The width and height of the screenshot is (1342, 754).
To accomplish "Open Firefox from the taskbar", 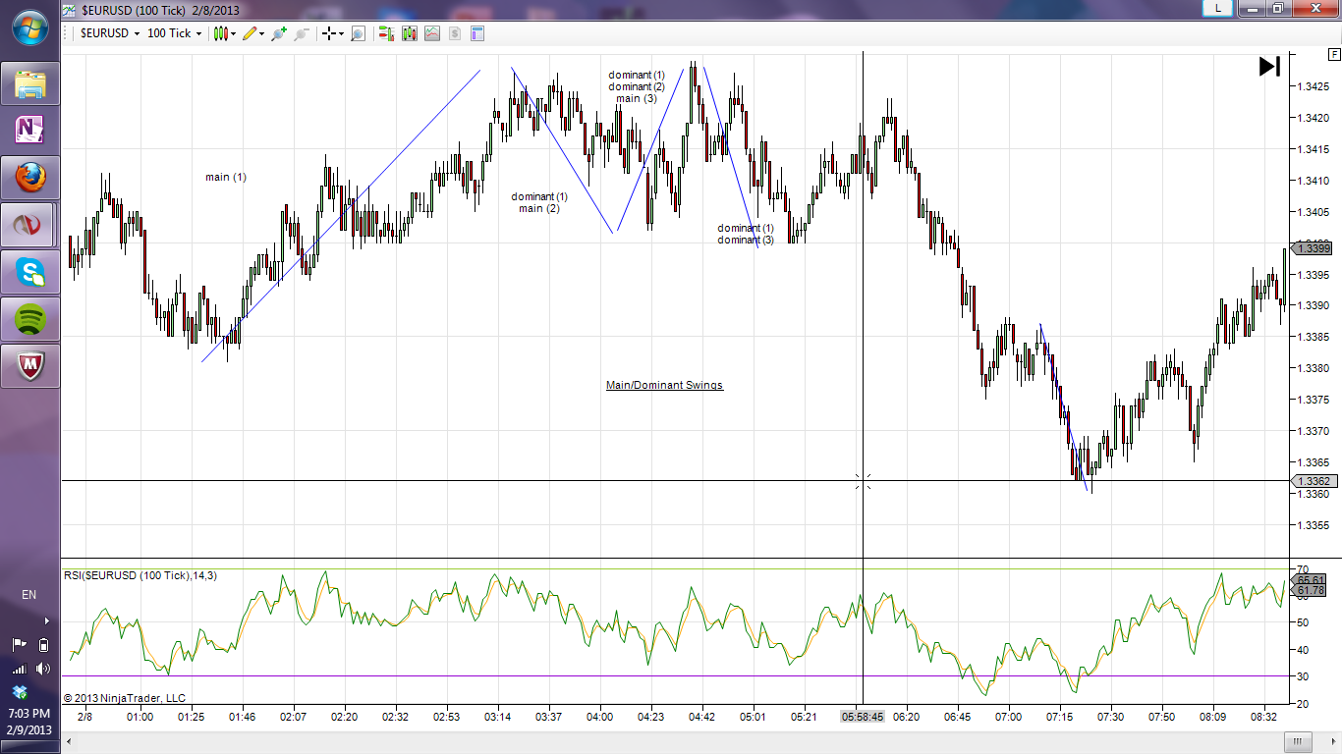I will click(30, 178).
